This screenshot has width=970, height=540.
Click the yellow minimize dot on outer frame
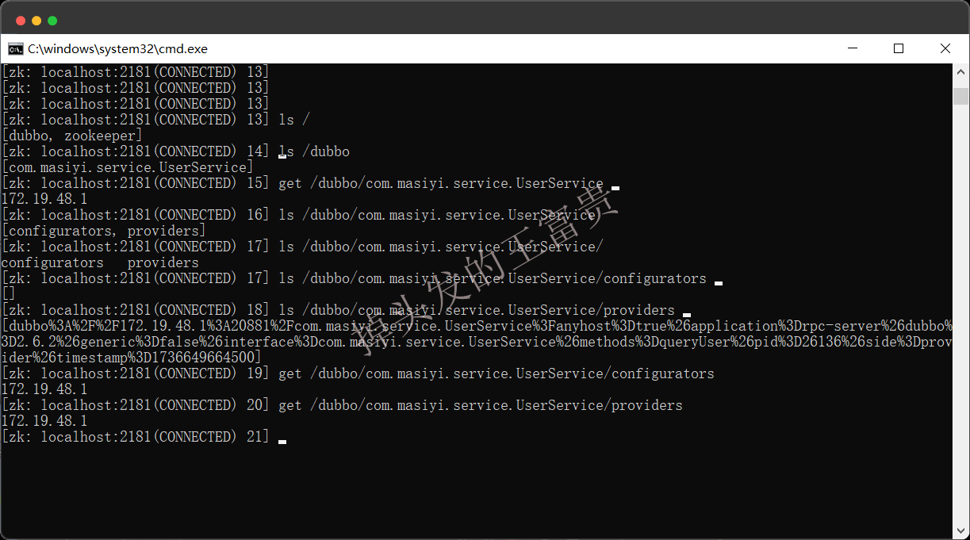click(36, 21)
